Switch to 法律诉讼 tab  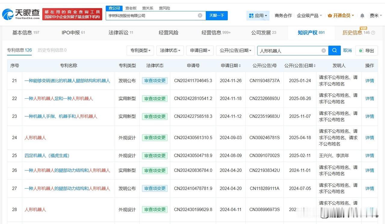121,33
